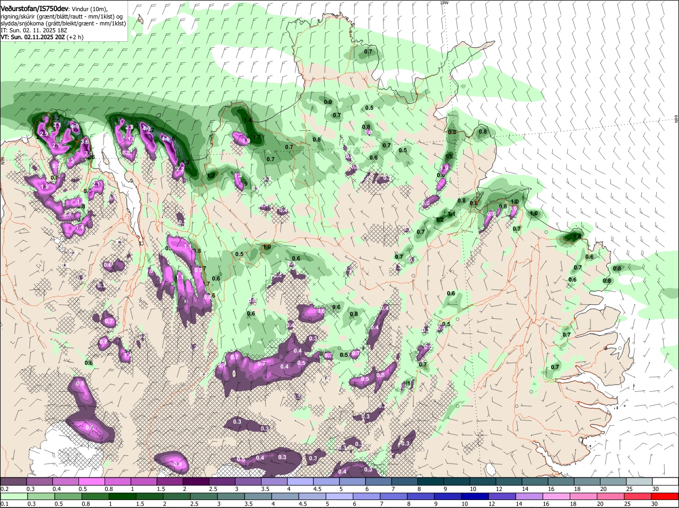Choose upper legend lavender swatch between 4 and 4.5
This screenshot has width=679, height=508.
pyautogui.click(x=300, y=481)
